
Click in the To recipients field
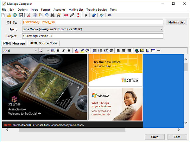click(93, 22)
